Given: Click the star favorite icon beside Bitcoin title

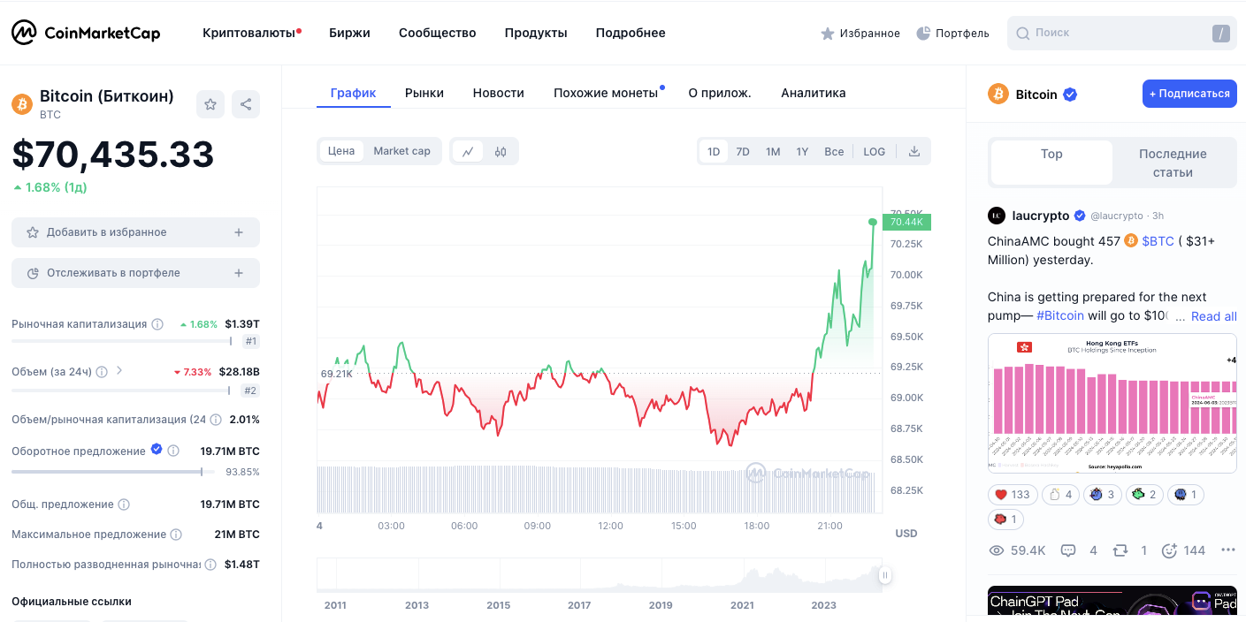Looking at the screenshot, I should 210,104.
